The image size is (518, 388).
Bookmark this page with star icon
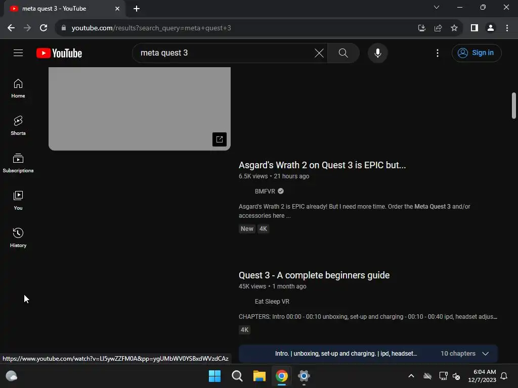pos(454,28)
